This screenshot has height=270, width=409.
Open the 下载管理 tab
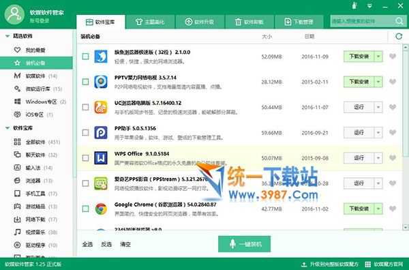pyautogui.click(x=299, y=22)
